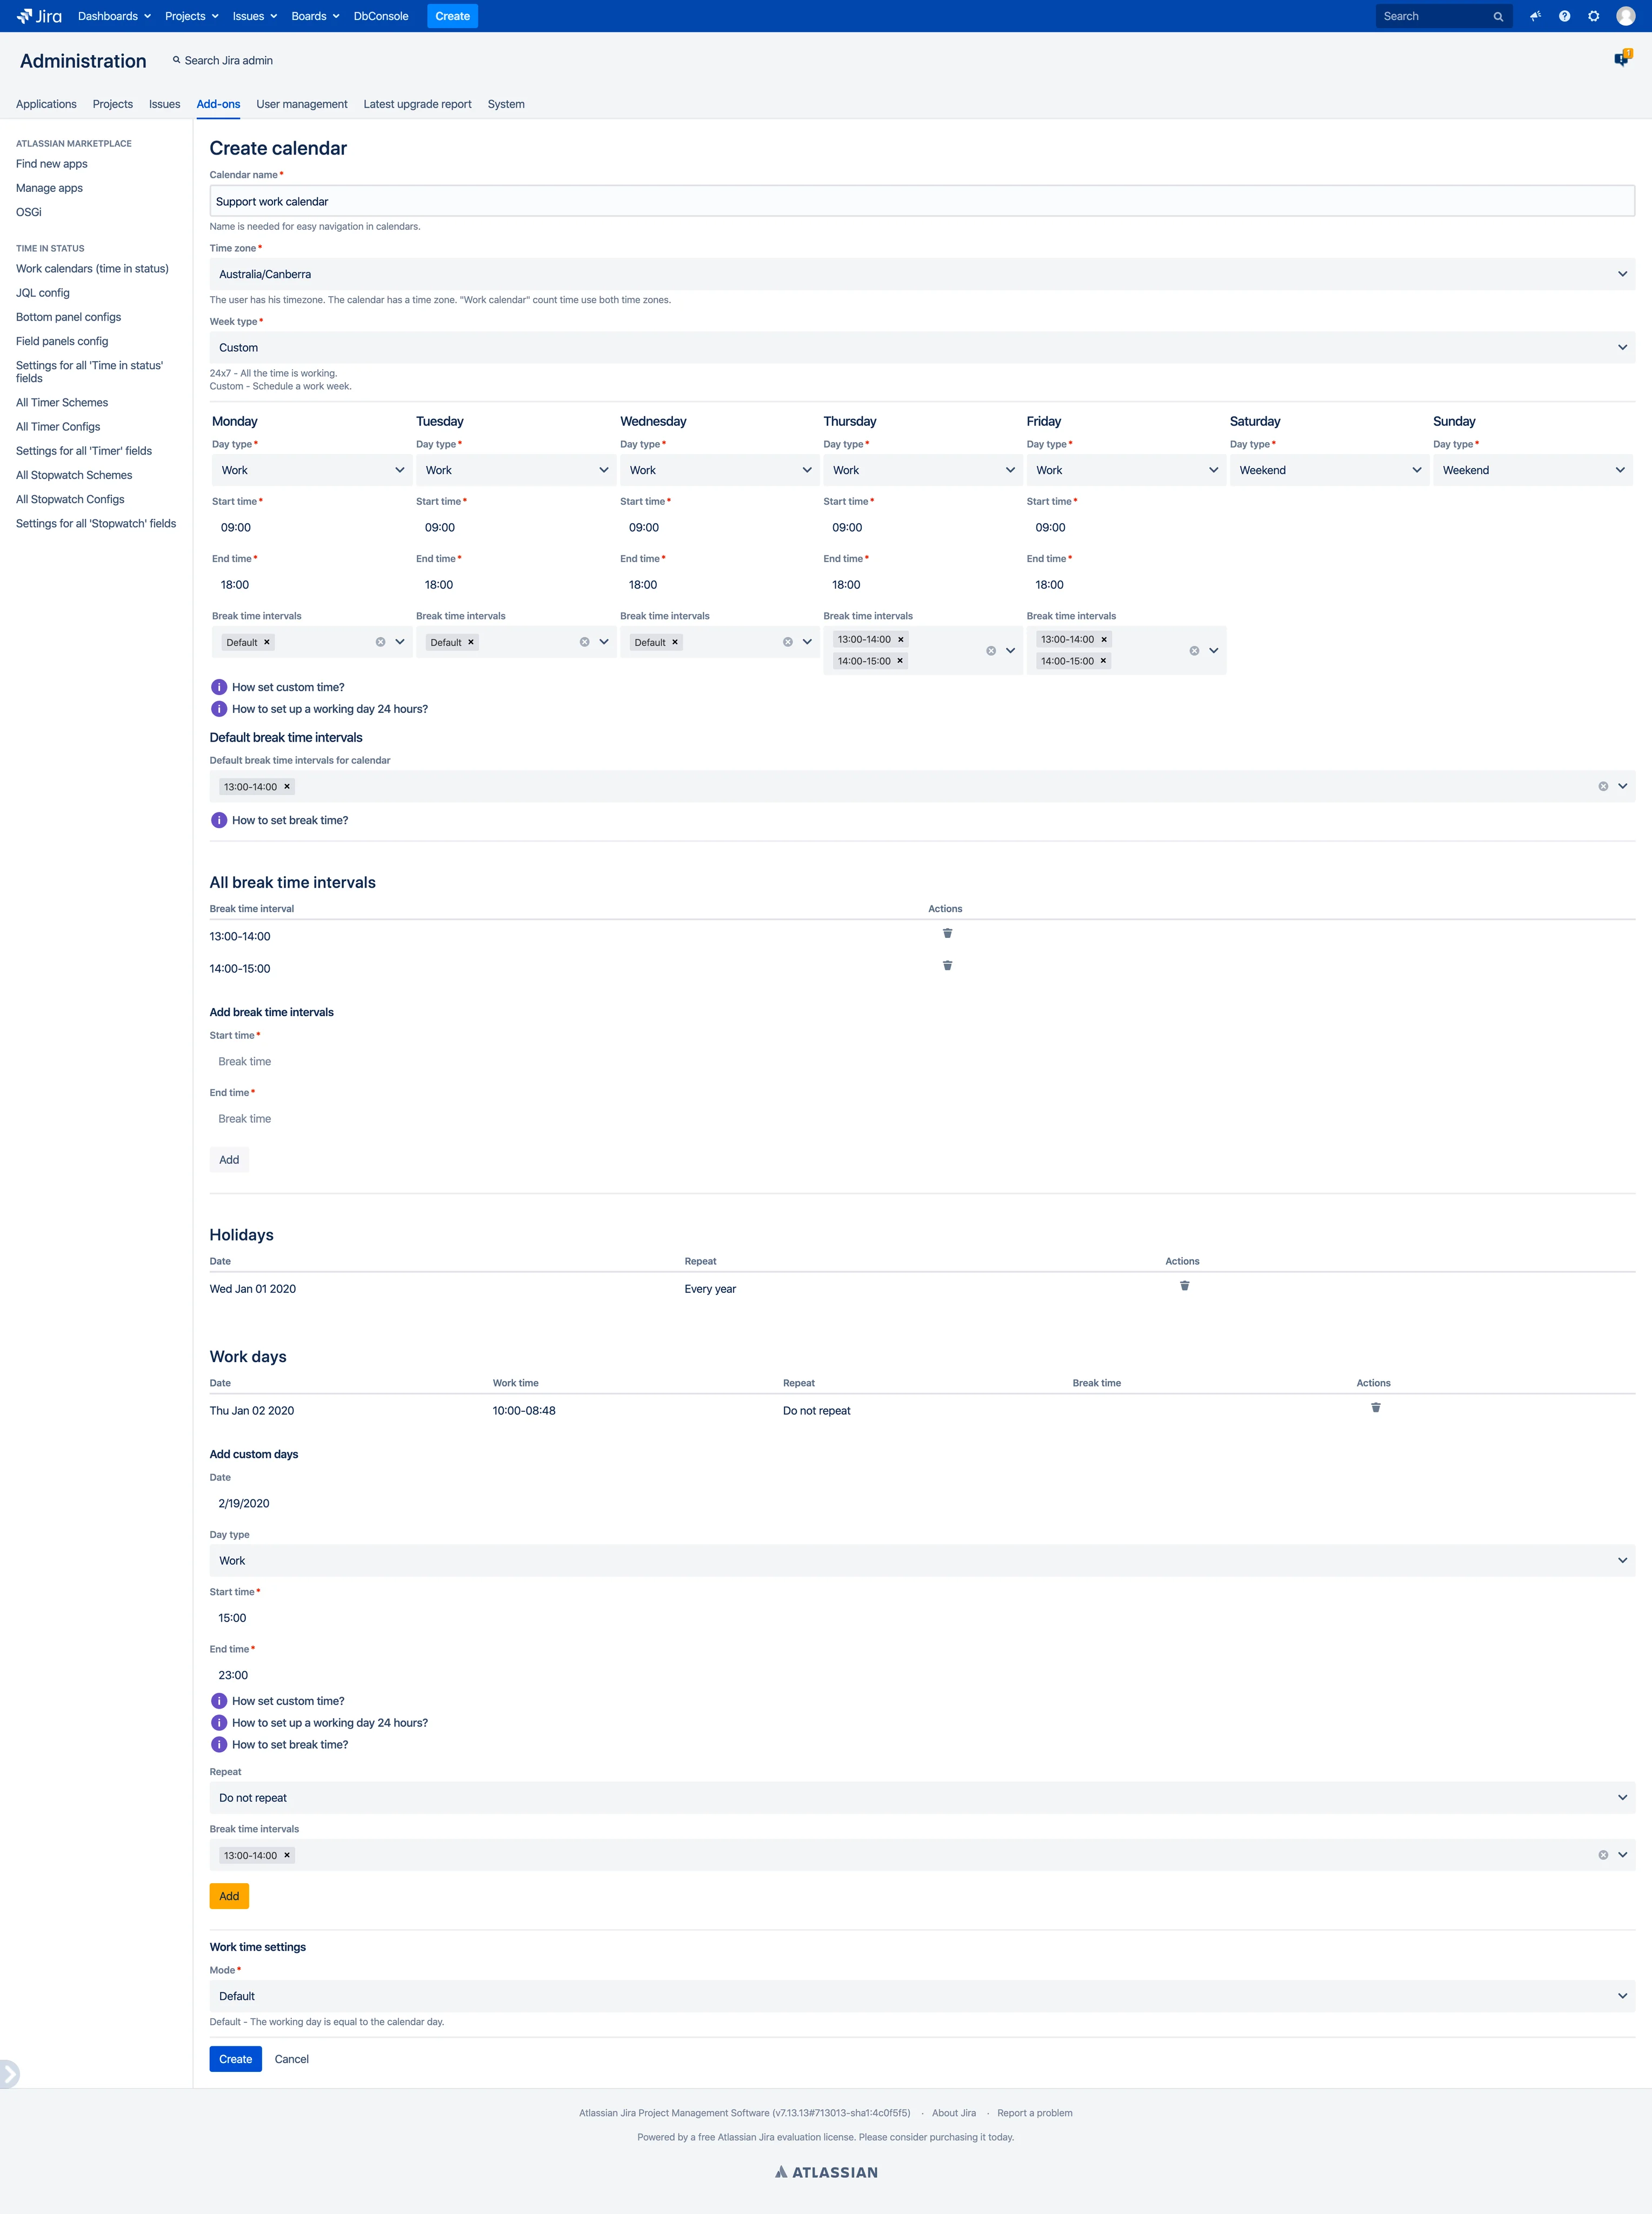Open the Work time settings Mode dropdown
Screen dimensions: 1652x2214
point(922,1996)
